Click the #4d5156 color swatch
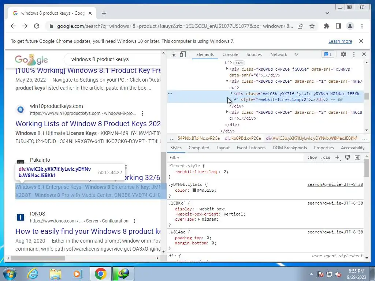This screenshot has height=281, width=375. pos(194,190)
